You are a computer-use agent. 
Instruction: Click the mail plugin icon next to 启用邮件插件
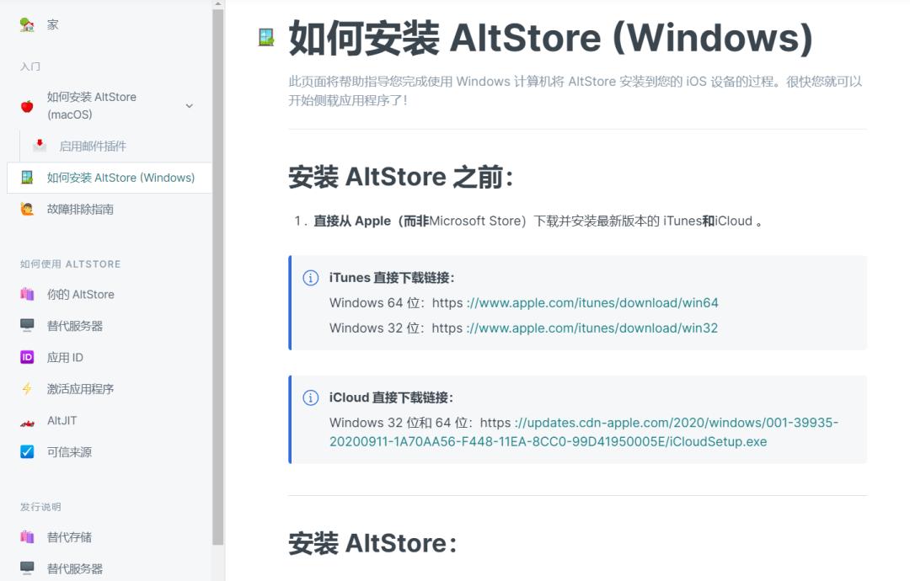coord(39,145)
